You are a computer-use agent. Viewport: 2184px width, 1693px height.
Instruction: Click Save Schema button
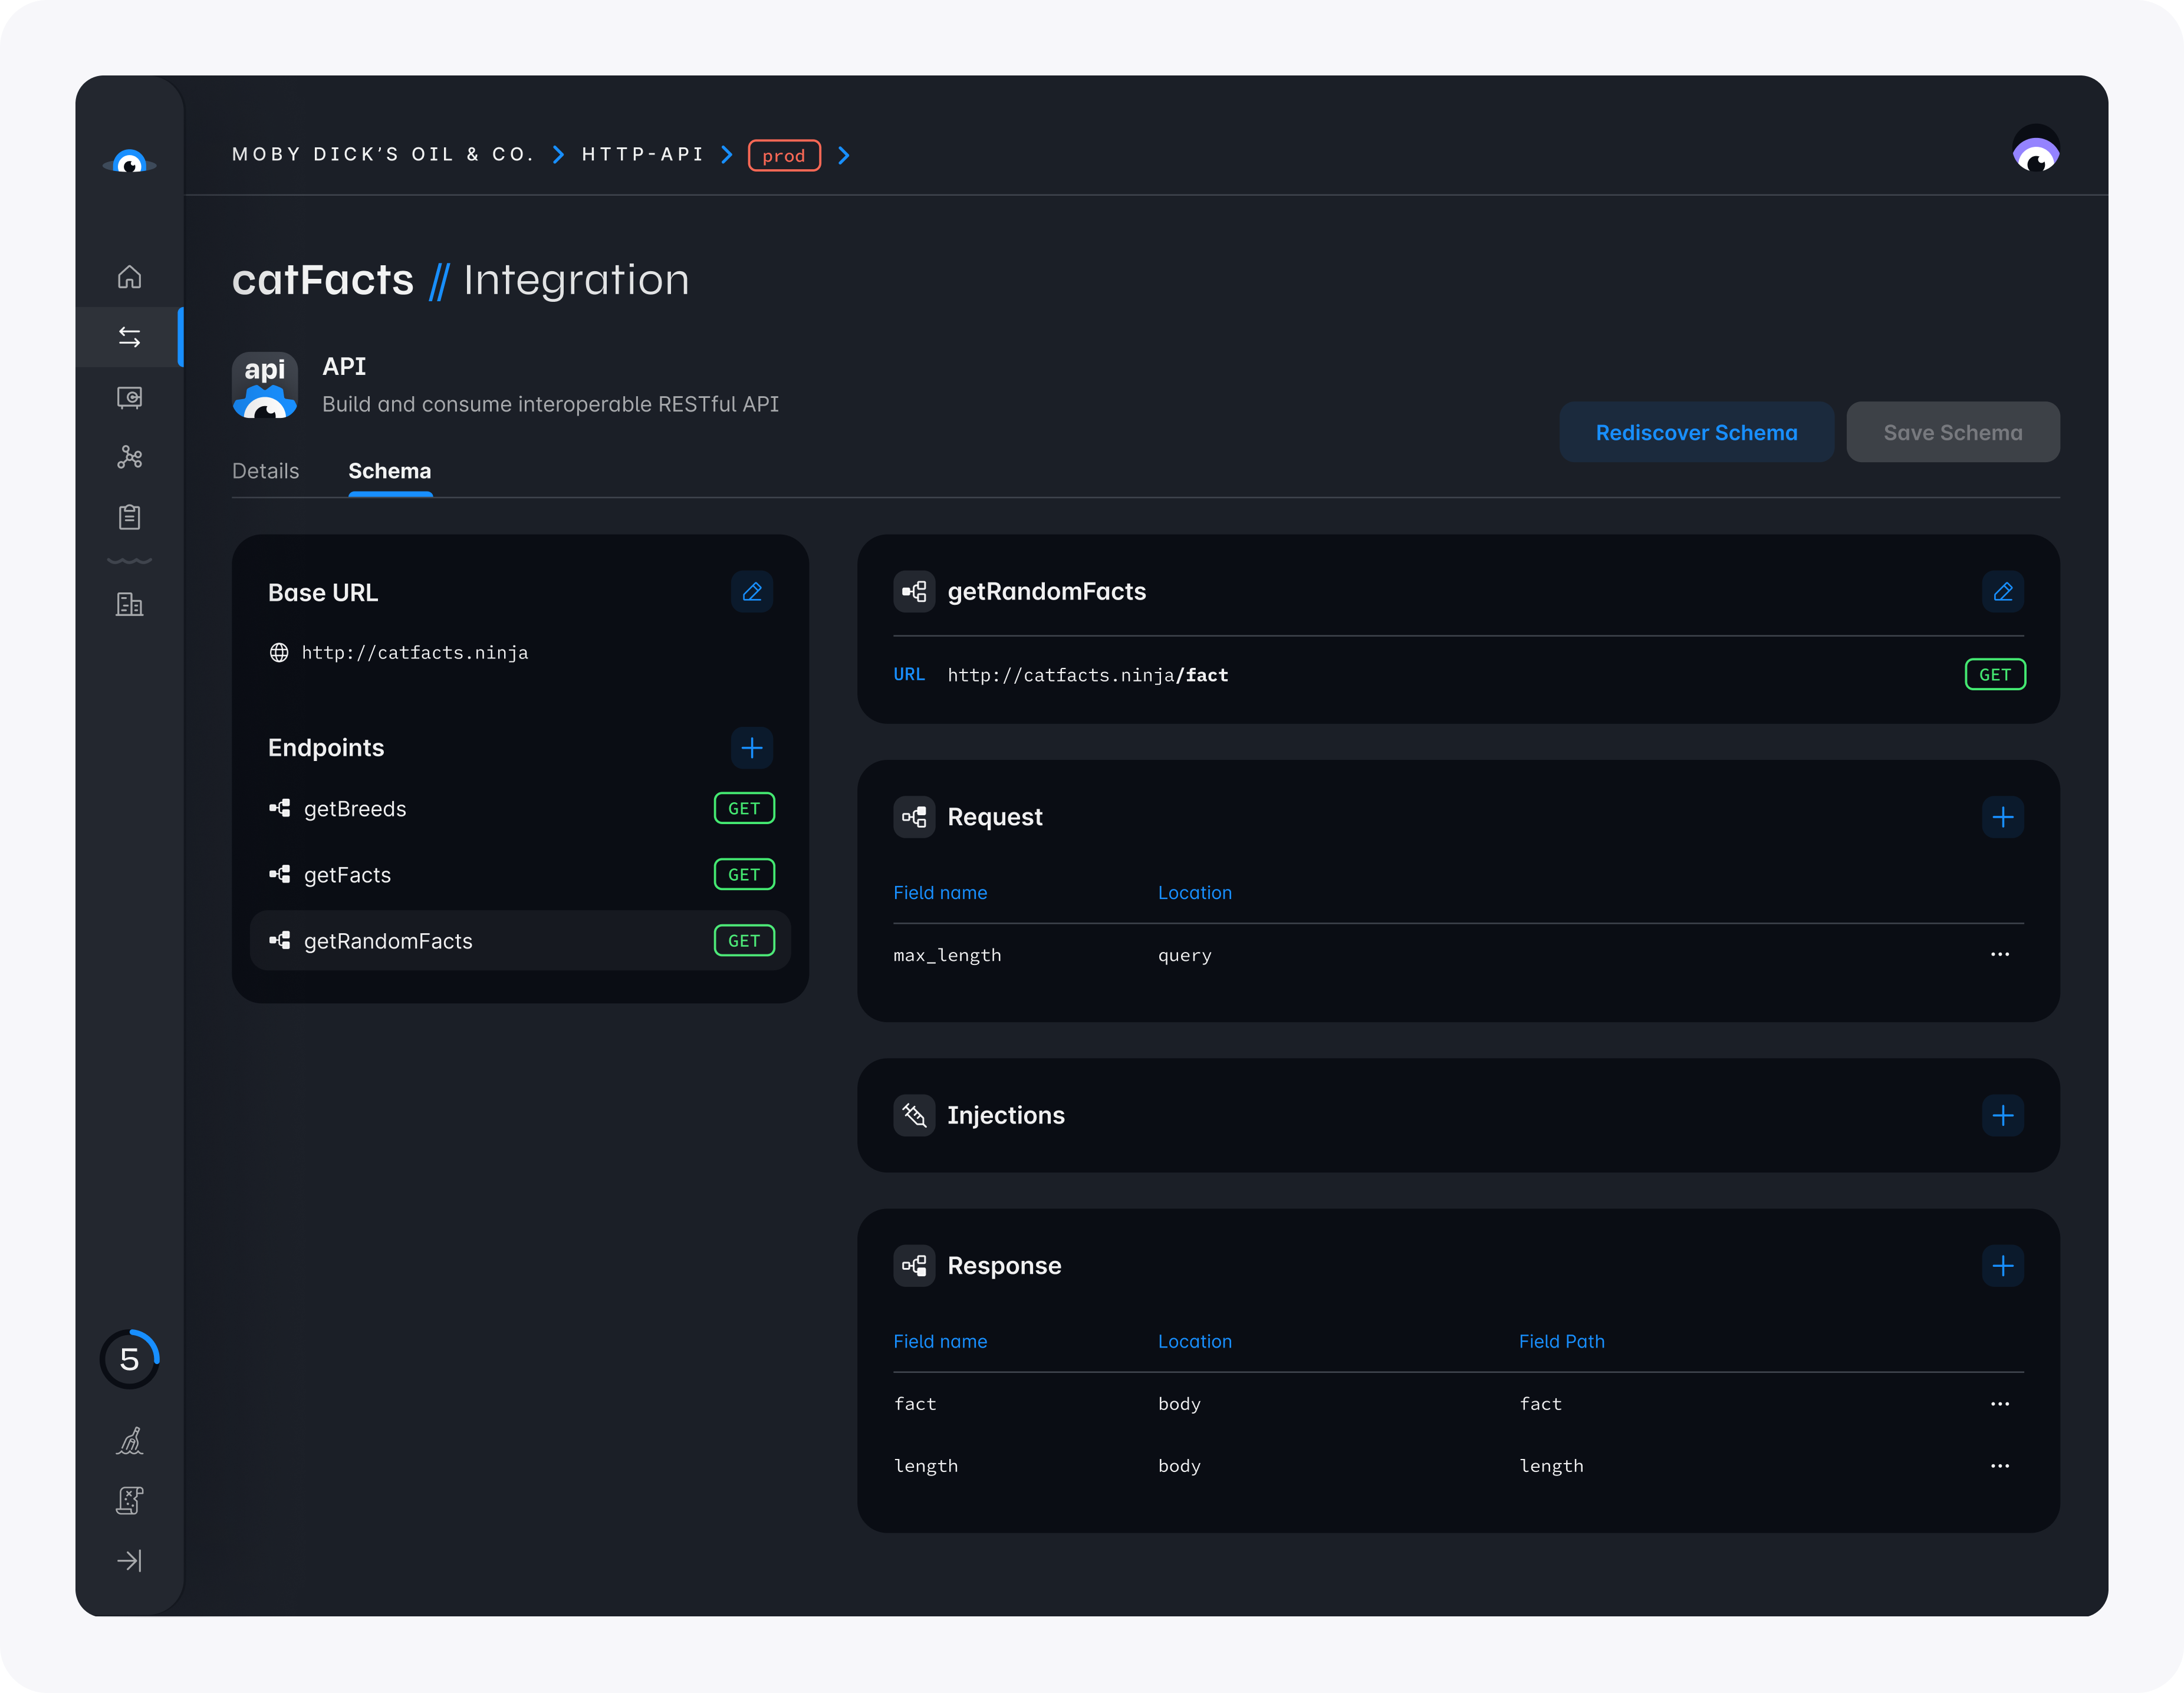1952,432
